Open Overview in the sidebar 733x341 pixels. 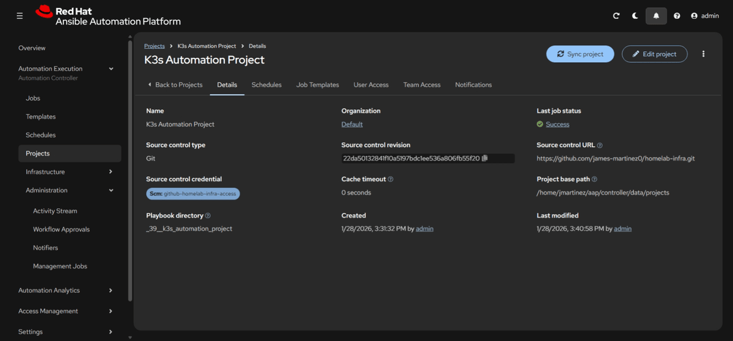(32, 48)
